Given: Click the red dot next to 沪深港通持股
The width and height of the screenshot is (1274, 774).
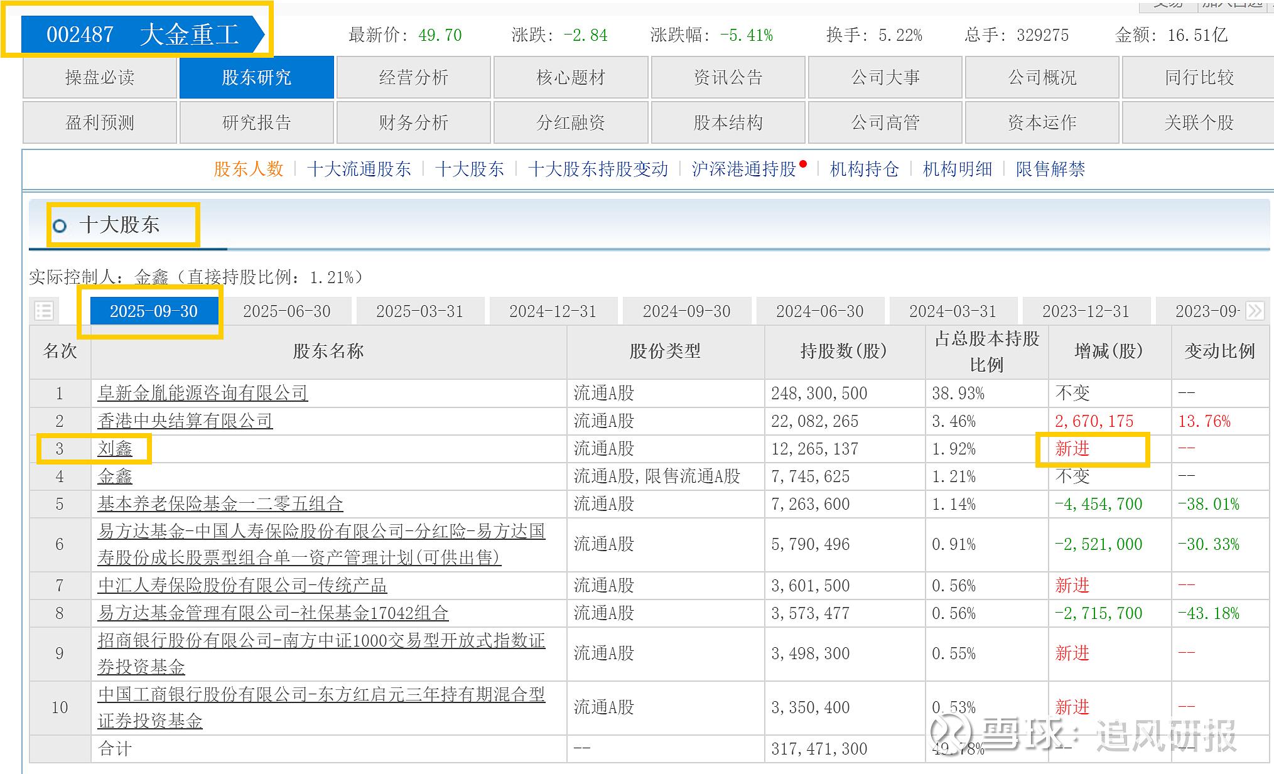Looking at the screenshot, I should 803,164.
